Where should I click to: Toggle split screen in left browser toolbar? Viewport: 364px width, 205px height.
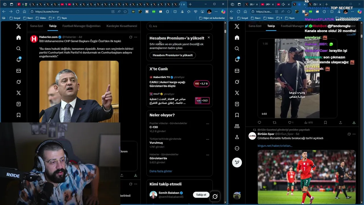coord(175,12)
